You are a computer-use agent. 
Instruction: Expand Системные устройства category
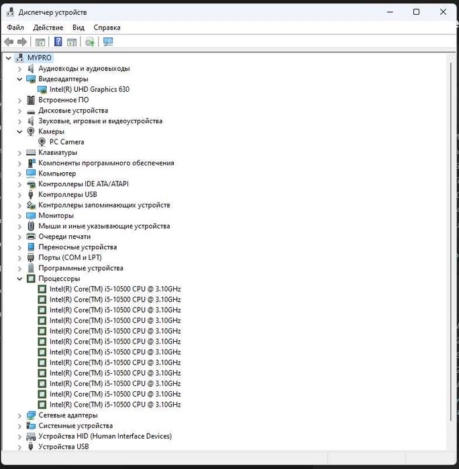[x=19, y=426]
